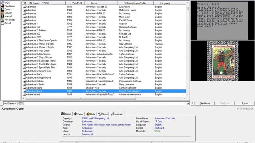This screenshot has width=255, height=143.
Task: Select the Adventure C: Ship of Doom row
Action: 104,57
